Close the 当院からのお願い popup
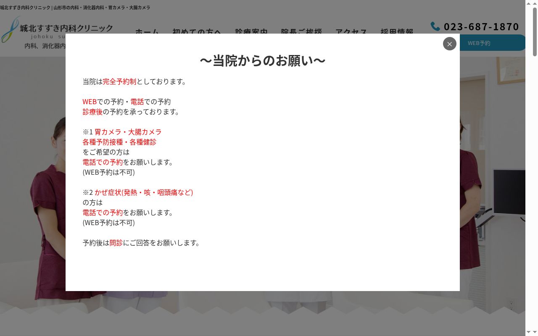 [x=449, y=44]
